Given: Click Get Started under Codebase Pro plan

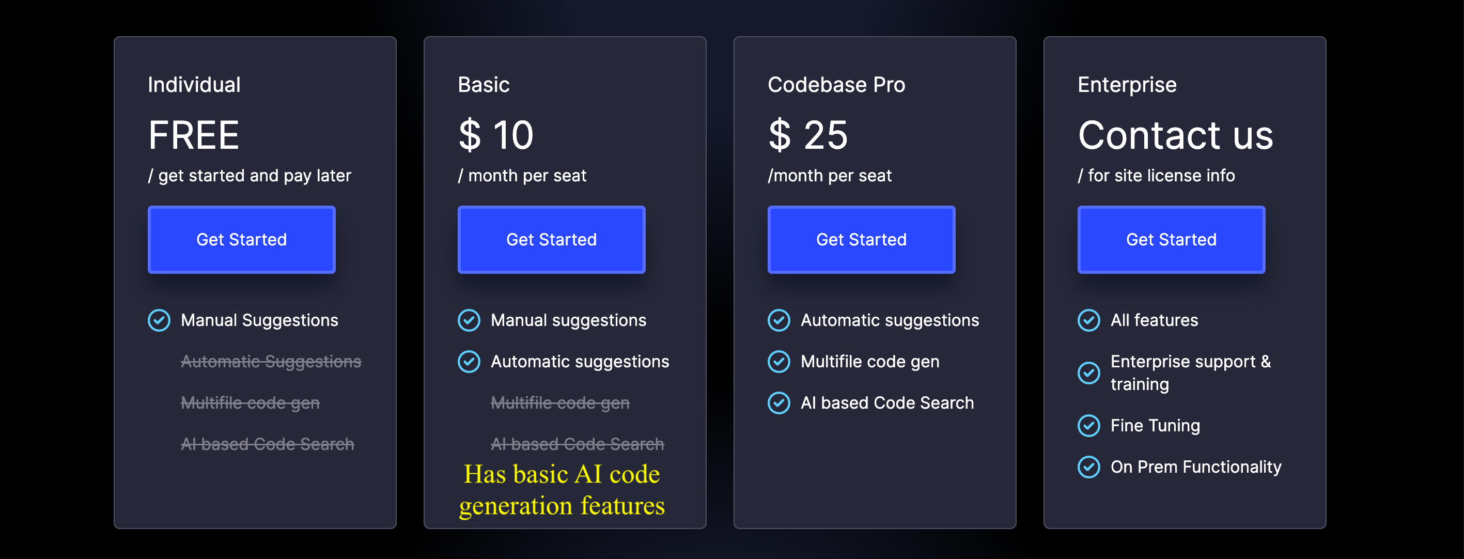Looking at the screenshot, I should pos(862,239).
